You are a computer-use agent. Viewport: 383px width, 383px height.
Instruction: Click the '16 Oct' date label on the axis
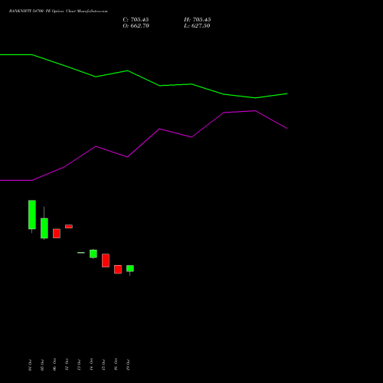click(116, 365)
